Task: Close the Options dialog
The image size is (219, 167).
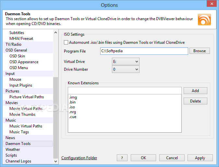Action: [212, 4]
